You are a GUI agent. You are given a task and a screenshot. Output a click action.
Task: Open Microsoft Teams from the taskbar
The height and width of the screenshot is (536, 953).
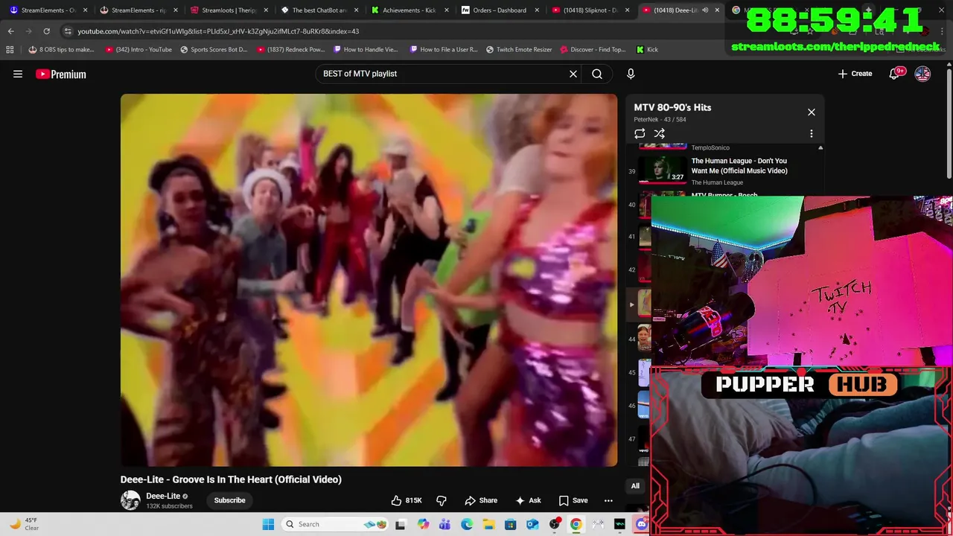tap(444, 524)
